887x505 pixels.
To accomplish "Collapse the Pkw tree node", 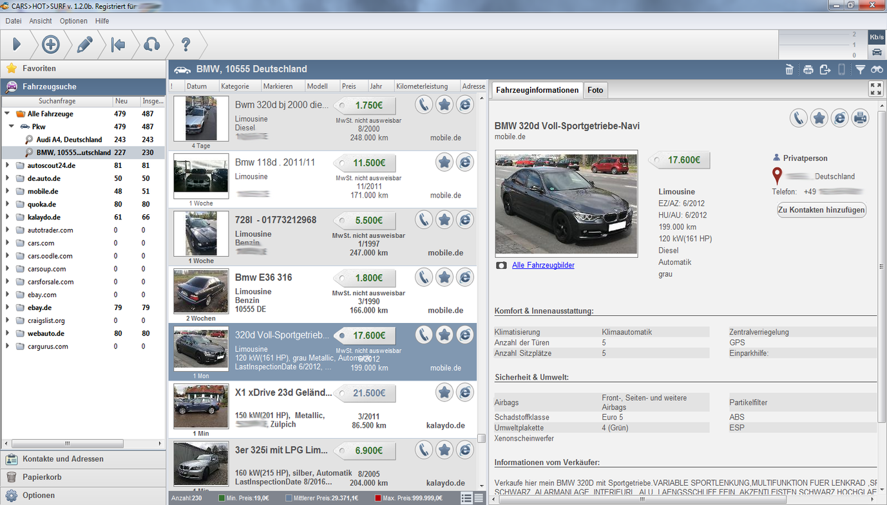I will (x=12, y=127).
